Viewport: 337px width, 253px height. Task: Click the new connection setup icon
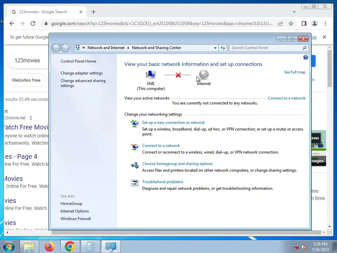[x=135, y=124]
